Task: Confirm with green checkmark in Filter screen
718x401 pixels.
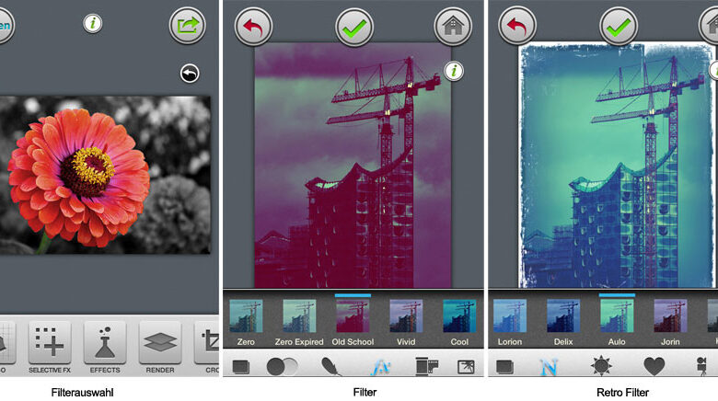Action: pyautogui.click(x=354, y=28)
